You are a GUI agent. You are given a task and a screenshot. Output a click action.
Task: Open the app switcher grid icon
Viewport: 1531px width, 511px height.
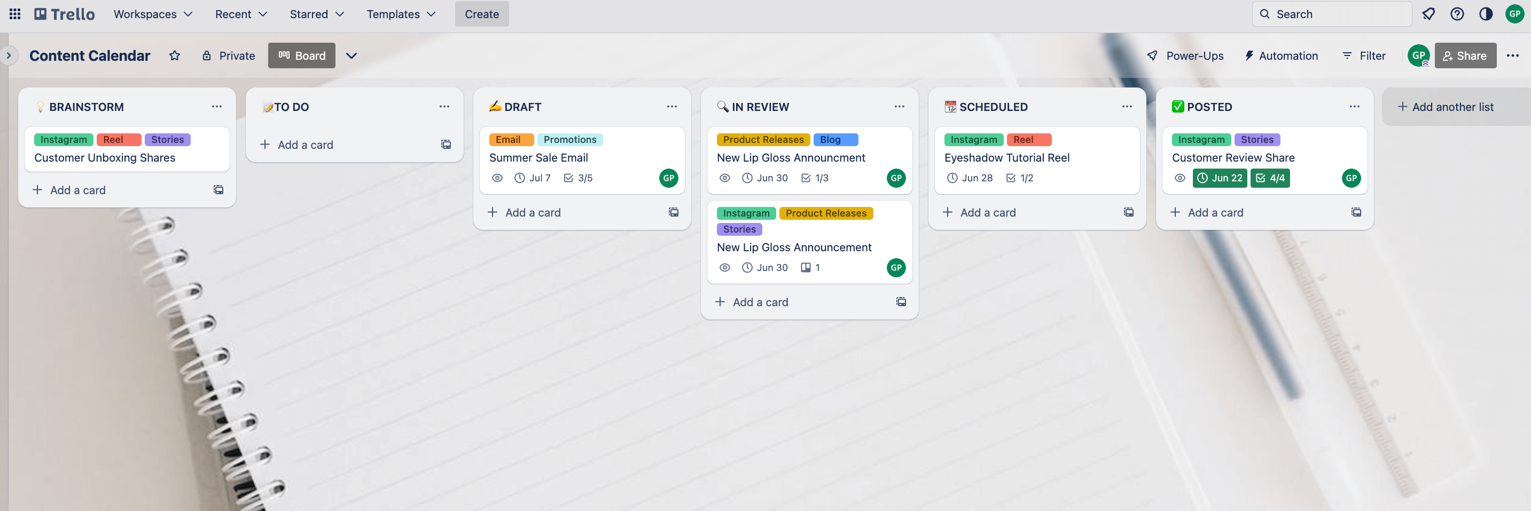[14, 14]
